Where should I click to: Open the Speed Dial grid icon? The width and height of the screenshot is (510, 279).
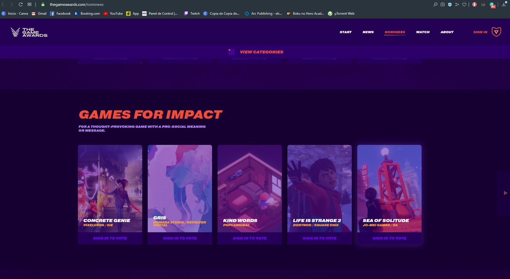pyautogui.click(x=29, y=4)
